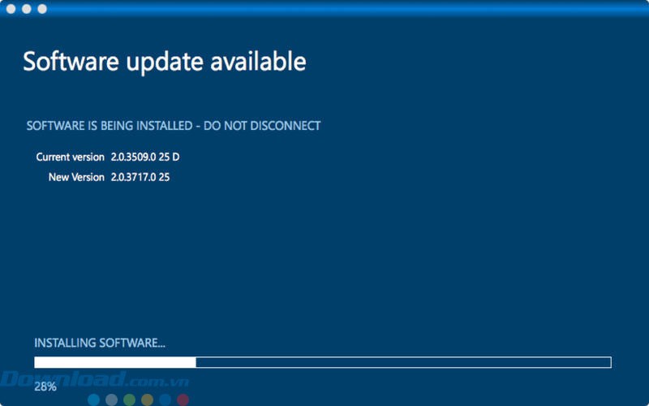Click the first (close) window control dot

[x=10, y=9]
